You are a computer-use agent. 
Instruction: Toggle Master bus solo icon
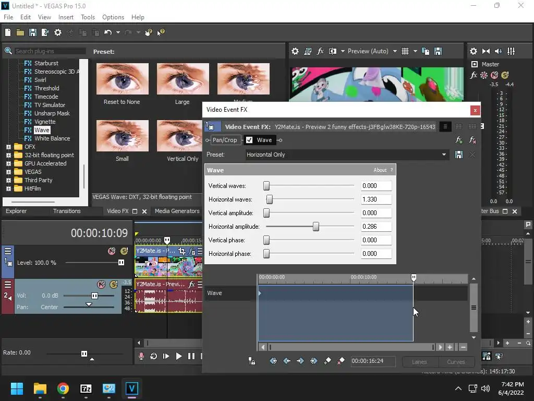tap(505, 75)
